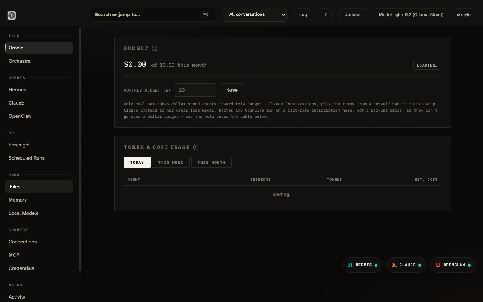Open the Token & Cost Usage info icon
Image resolution: width=483 pixels, height=302 pixels.
(196, 147)
